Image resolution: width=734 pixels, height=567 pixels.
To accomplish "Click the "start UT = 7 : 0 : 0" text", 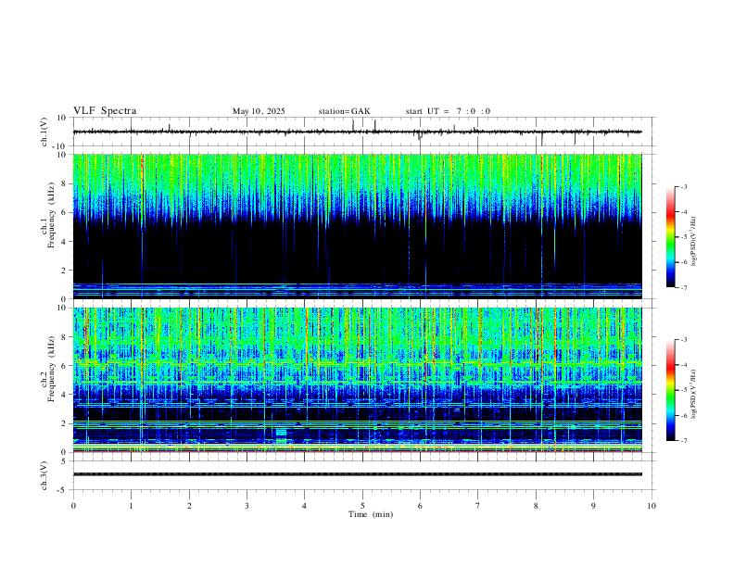I will [x=448, y=111].
